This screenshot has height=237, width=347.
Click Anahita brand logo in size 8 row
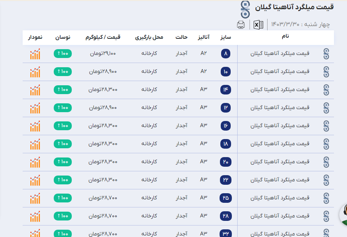pyautogui.click(x=326, y=54)
